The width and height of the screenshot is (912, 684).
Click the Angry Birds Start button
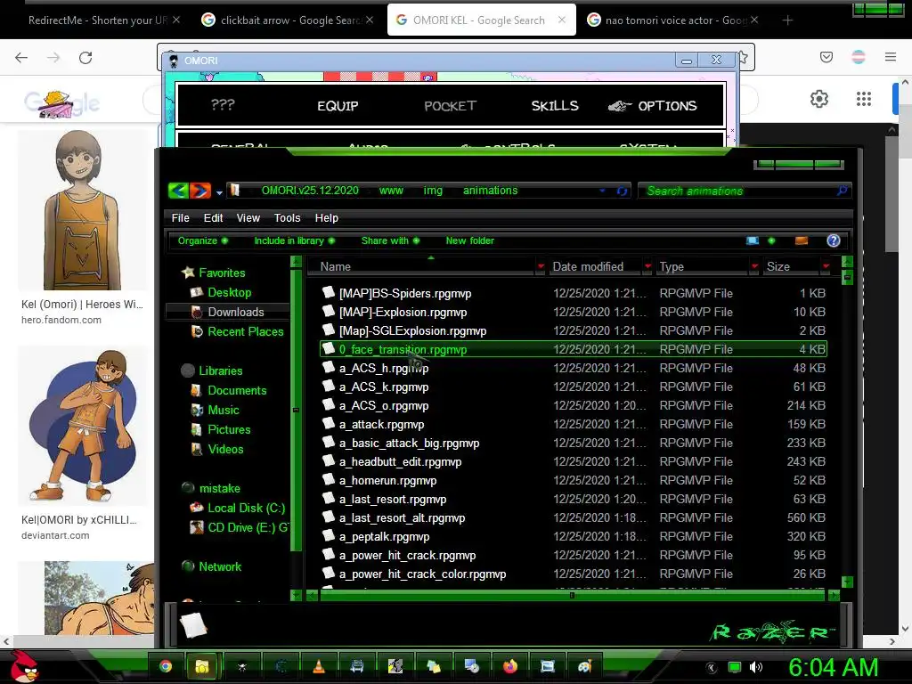pos(24,666)
